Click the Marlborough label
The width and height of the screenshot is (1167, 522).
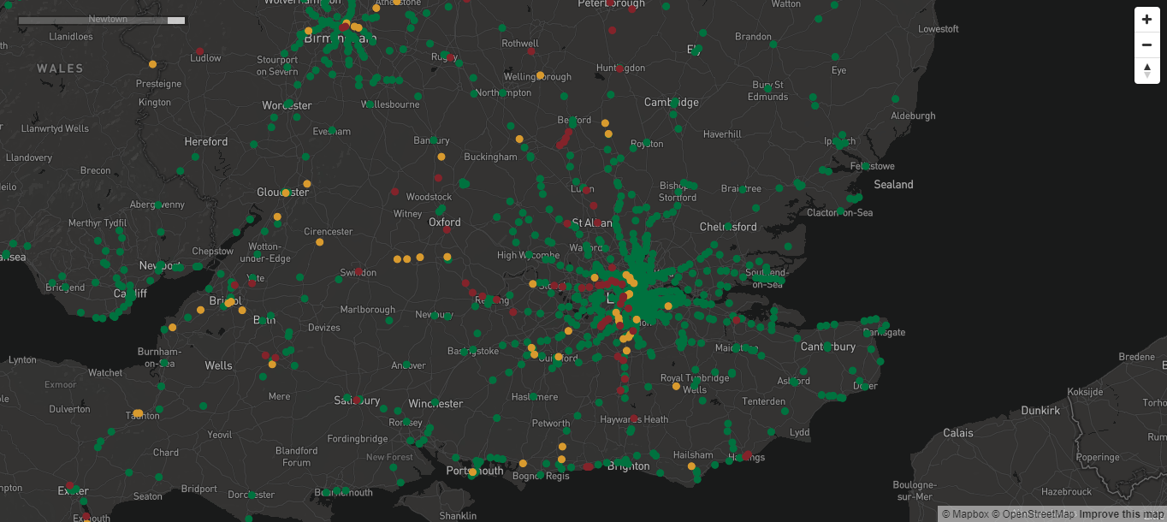pos(368,310)
